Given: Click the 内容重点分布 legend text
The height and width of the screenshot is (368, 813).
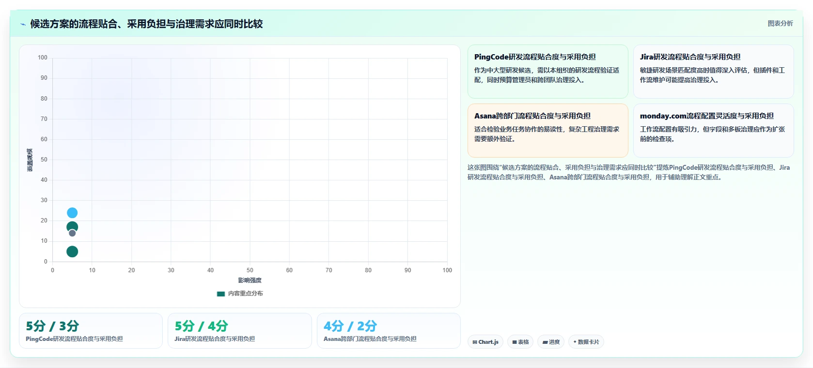Looking at the screenshot, I should point(246,294).
